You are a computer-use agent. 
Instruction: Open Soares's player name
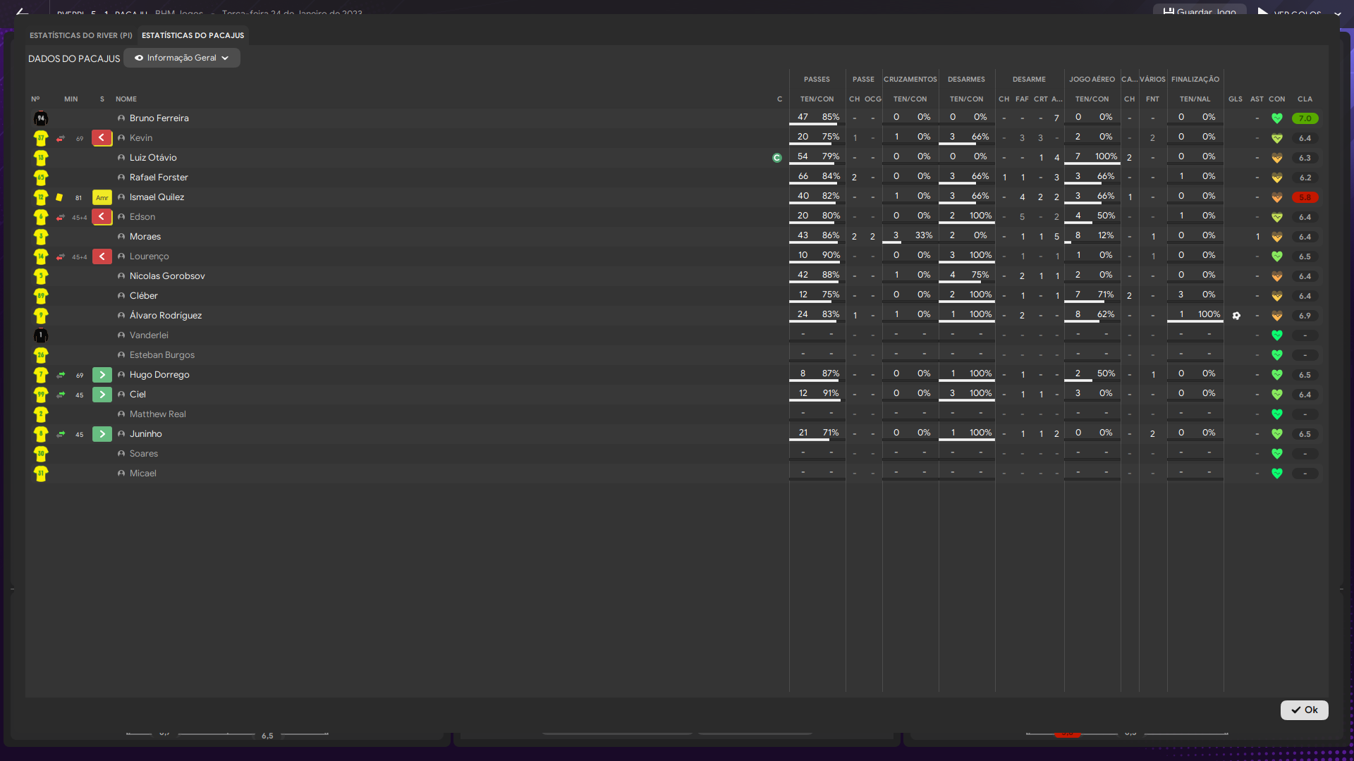point(144,454)
